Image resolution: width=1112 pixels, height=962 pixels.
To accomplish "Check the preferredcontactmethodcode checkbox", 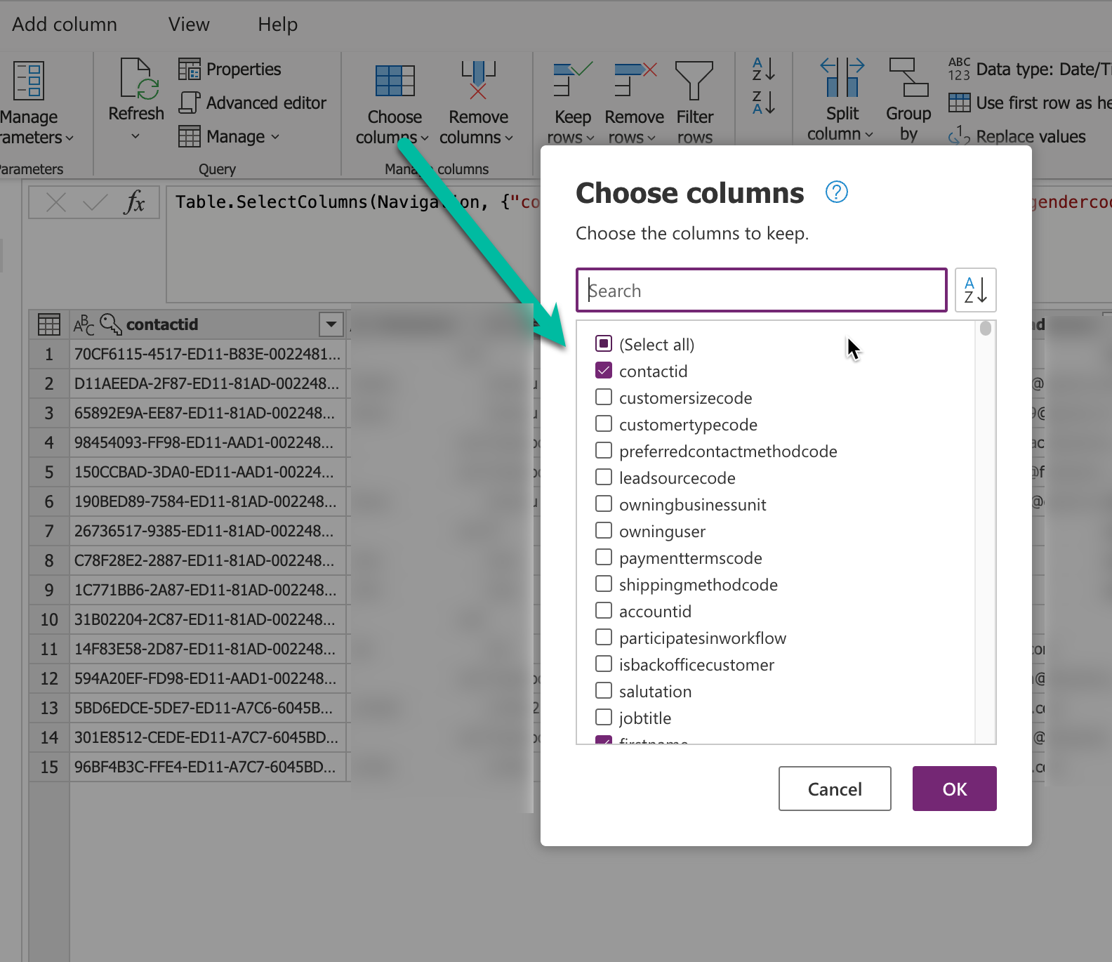I will pos(604,450).
